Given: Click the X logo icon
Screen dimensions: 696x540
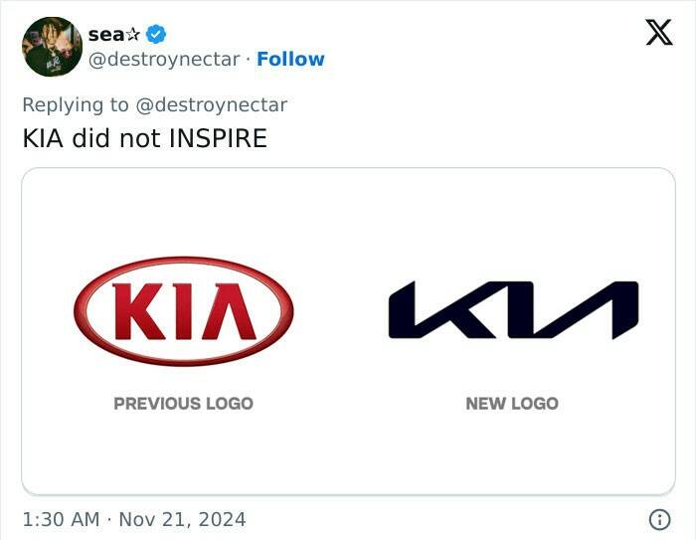Looking at the screenshot, I should coord(658,33).
